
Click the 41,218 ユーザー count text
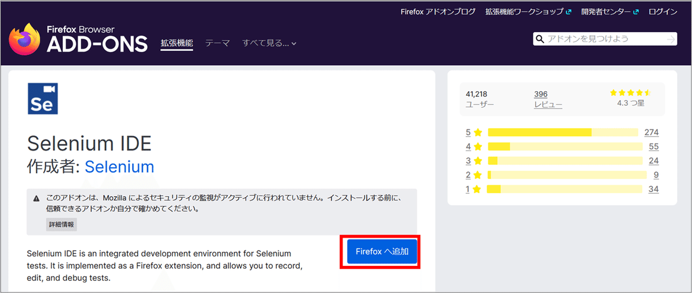[480, 99]
